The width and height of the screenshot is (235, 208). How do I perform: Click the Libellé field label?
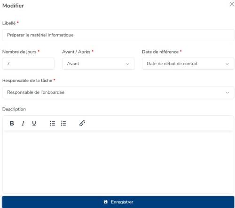[x=9, y=23]
